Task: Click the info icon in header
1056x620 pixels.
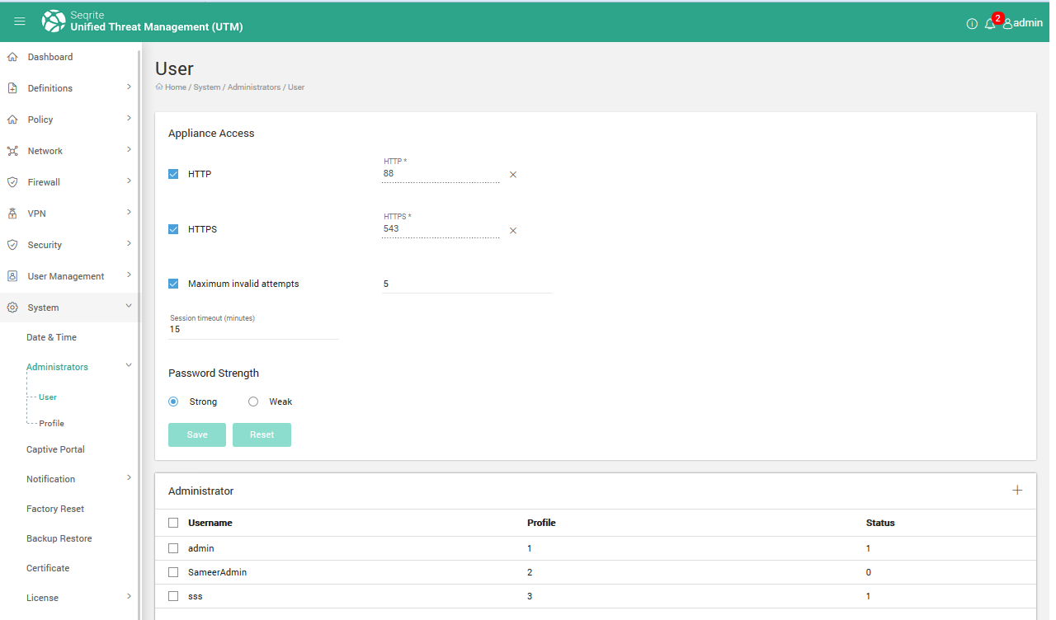Action: click(x=972, y=24)
